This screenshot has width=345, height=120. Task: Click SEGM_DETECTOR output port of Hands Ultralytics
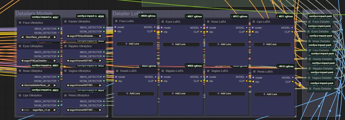104,31
